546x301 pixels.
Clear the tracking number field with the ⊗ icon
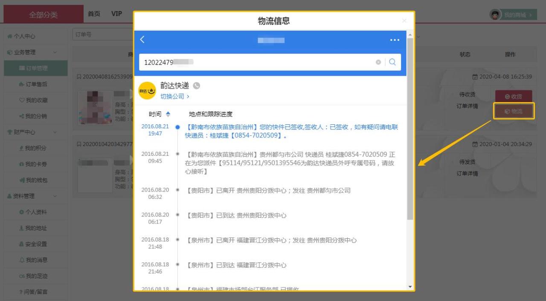(379, 62)
